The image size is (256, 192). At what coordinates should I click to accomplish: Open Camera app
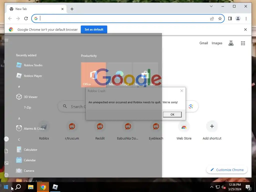point(25,170)
